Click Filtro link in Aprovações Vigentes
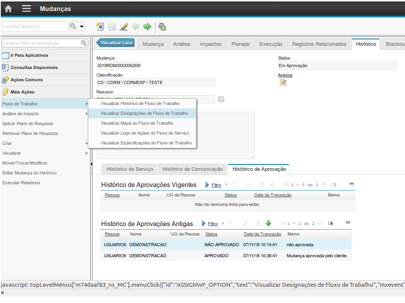The height and width of the screenshot is (303, 405). 216,185
